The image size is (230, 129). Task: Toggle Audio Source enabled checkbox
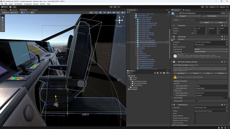coord(176,105)
